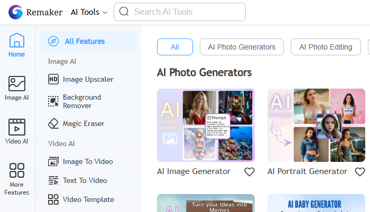
Task: Open the Image AI sidebar section
Action: tap(16, 89)
